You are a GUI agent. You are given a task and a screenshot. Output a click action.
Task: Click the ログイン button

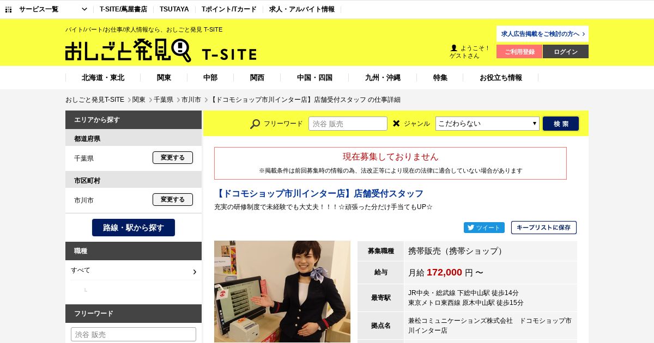pos(566,52)
